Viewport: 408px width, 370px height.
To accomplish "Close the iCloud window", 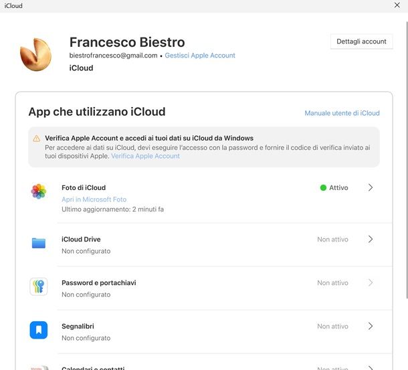I will point(397,5).
